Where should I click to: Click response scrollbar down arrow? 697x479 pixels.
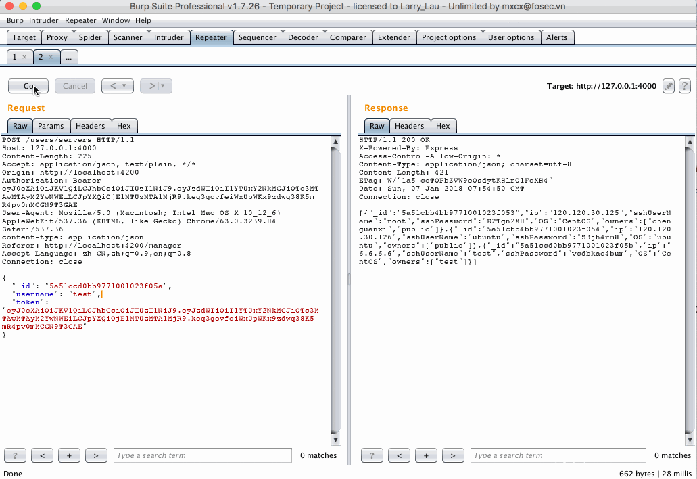(x=690, y=439)
